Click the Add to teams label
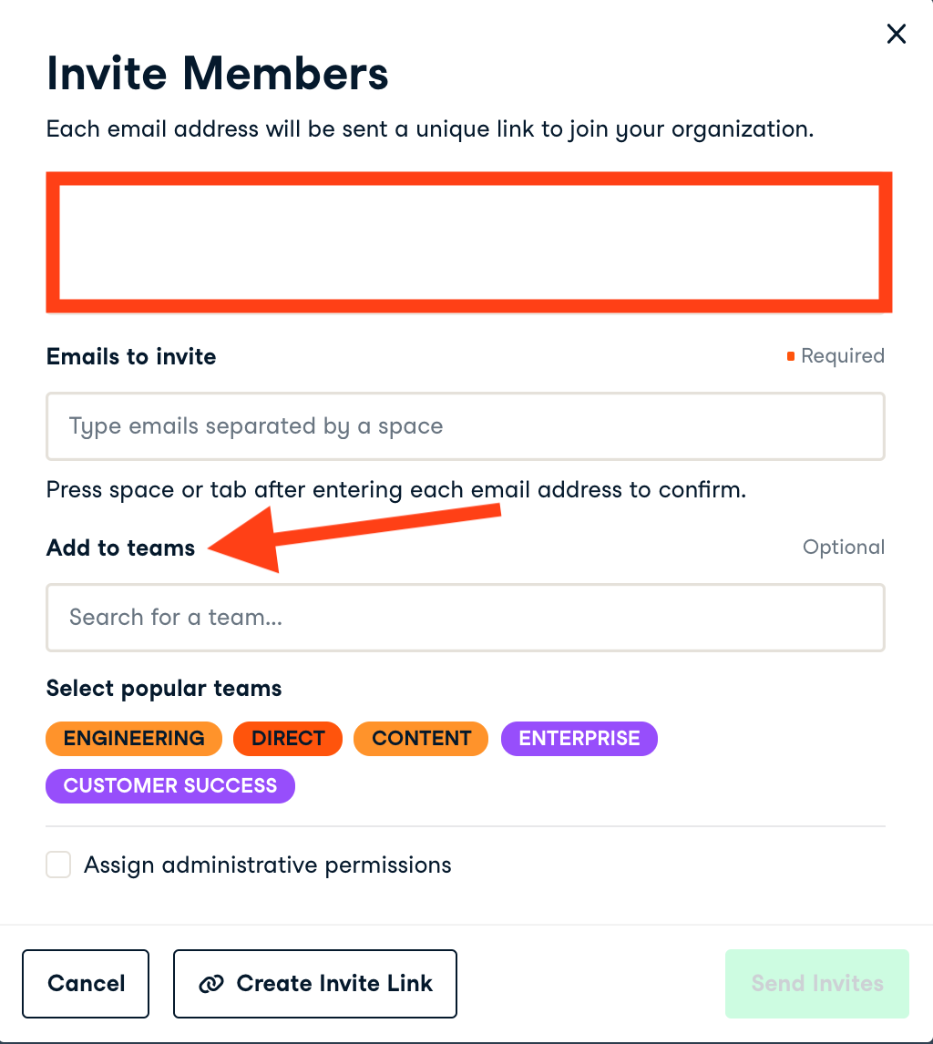This screenshot has height=1044, width=933. click(x=120, y=548)
